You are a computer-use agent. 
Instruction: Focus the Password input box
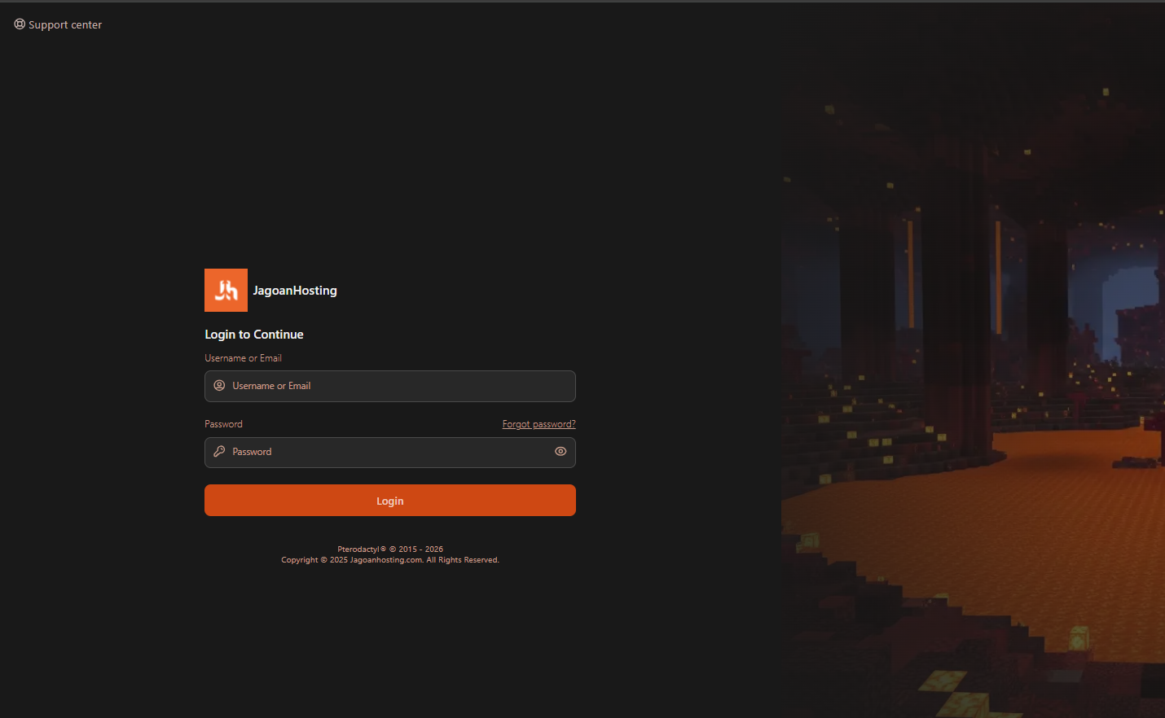375,451
